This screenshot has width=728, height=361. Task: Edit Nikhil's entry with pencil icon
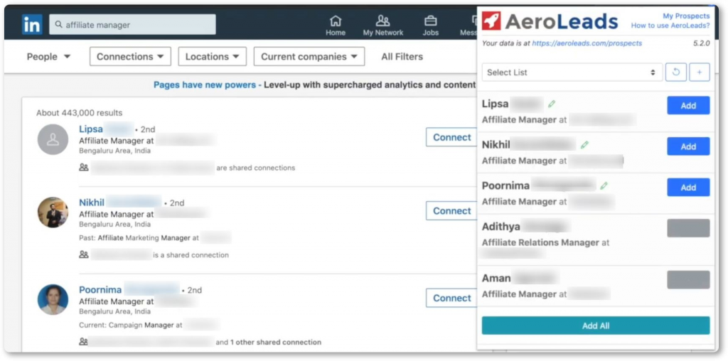point(584,145)
